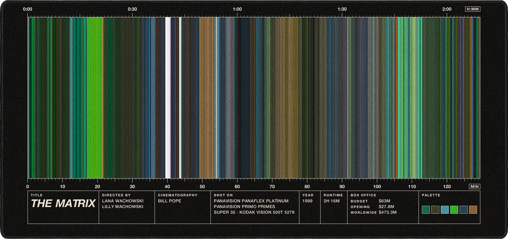
Task: Select the name LANA WACHOWSKI
Action: tap(123, 201)
